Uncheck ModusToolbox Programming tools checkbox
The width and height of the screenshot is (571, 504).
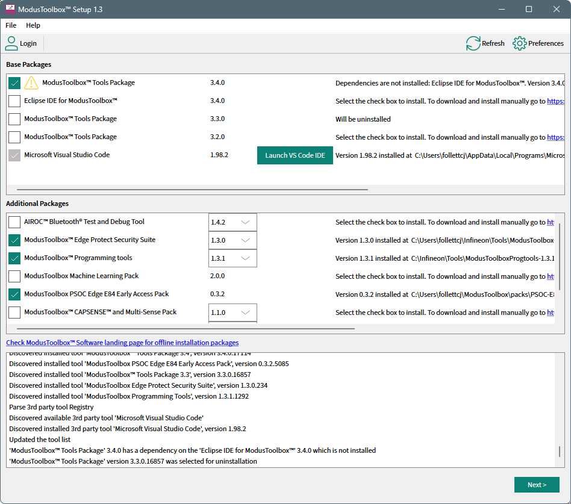(x=14, y=258)
